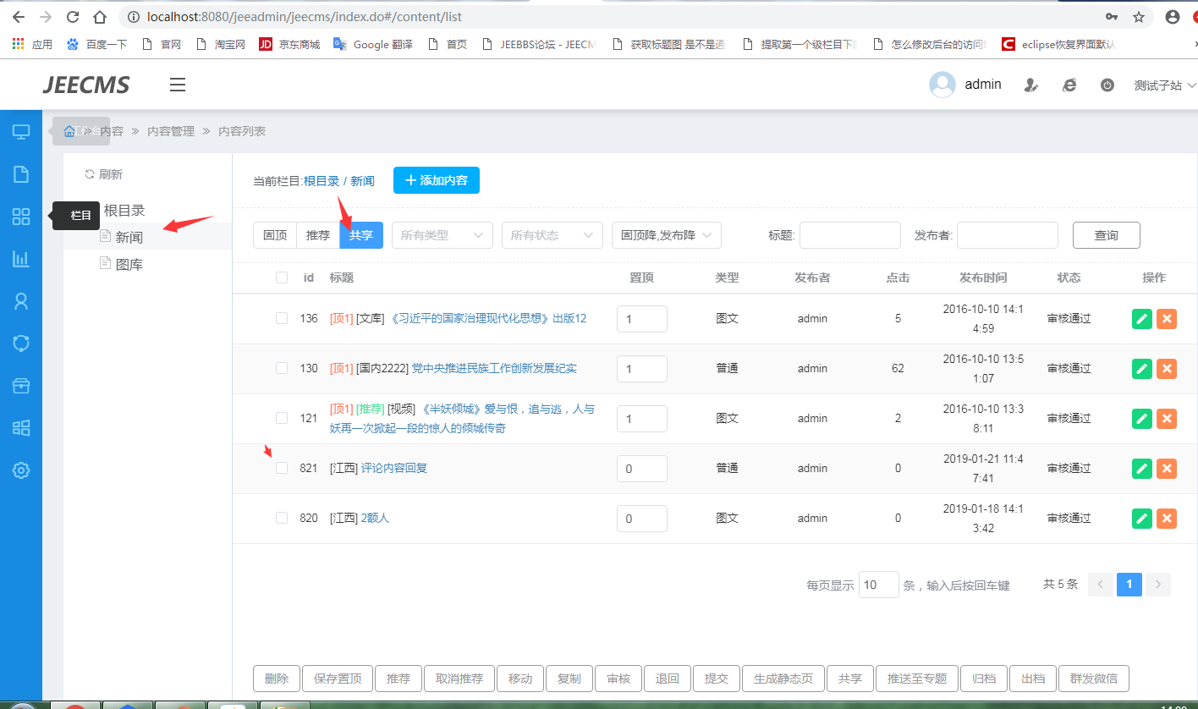Open the 测试子站 site switcher dropdown
The width and height of the screenshot is (1198, 709).
(x=1164, y=85)
